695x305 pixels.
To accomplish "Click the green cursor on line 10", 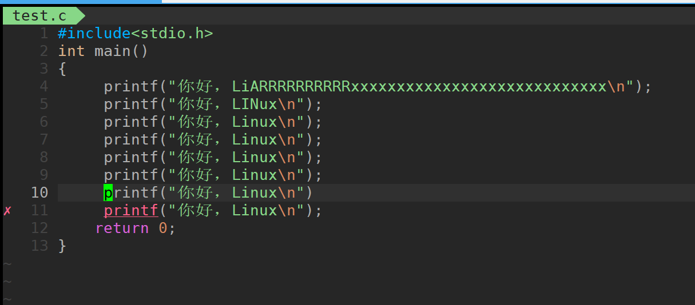I will pos(108,192).
